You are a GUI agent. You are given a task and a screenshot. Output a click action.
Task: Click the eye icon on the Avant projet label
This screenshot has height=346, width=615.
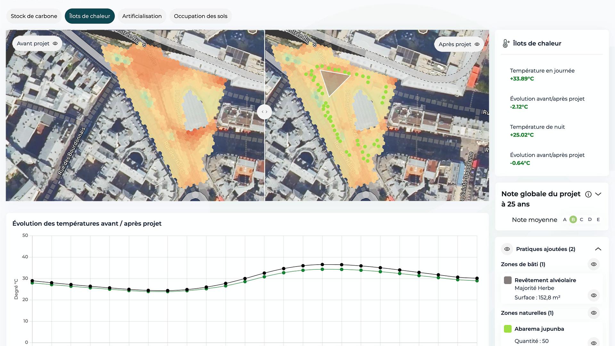(x=55, y=43)
